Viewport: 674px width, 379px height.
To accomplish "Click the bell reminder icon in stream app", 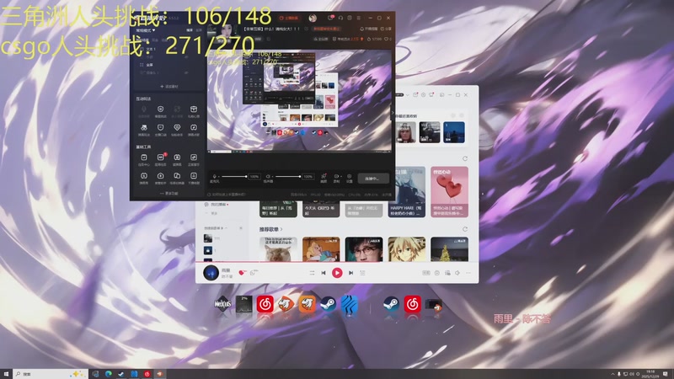I will 362,29.
